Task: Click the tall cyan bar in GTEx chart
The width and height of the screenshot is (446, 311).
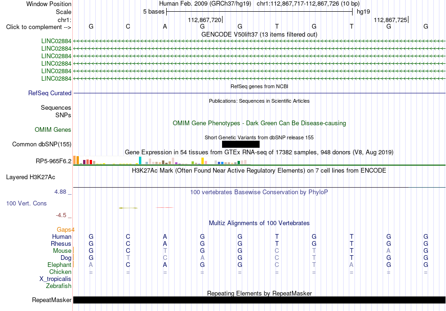Action: click(140, 160)
